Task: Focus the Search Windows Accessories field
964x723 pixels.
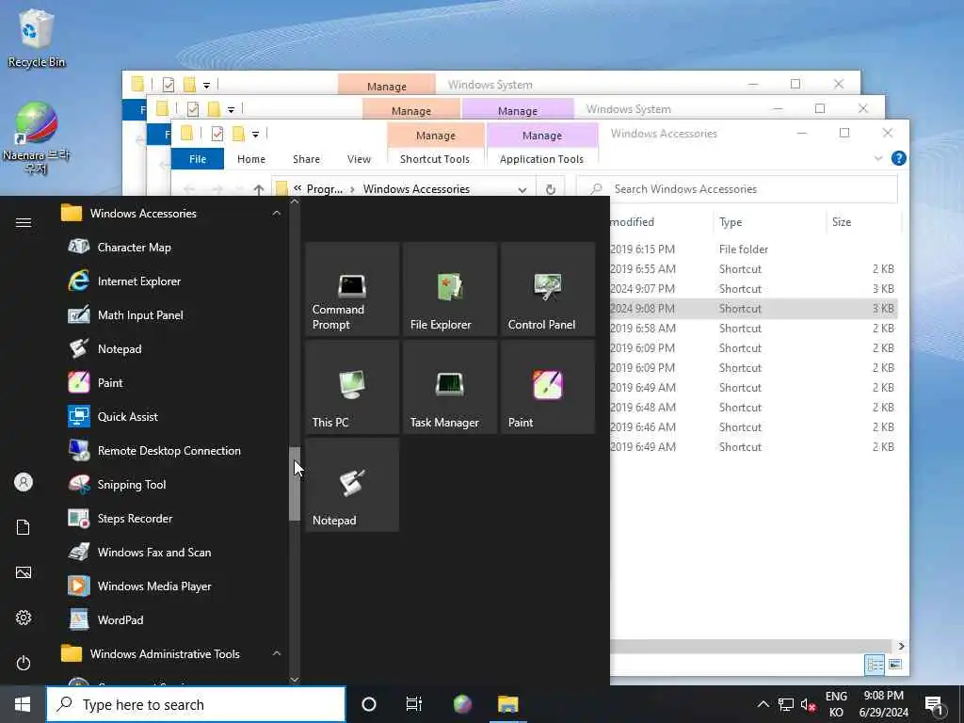Action: tap(736, 188)
